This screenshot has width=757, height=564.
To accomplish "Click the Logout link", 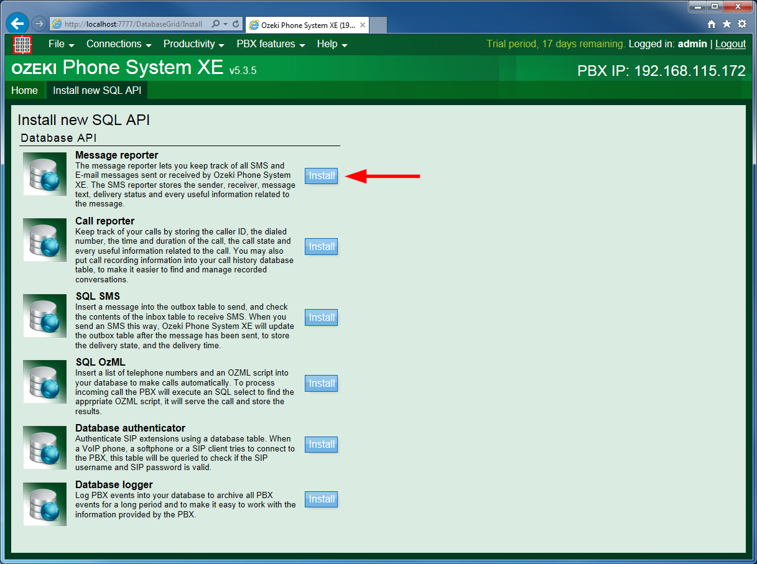I will [730, 44].
